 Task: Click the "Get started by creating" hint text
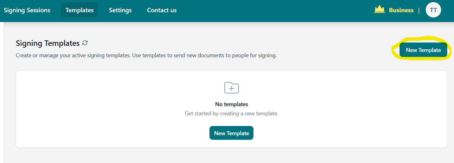232,113
